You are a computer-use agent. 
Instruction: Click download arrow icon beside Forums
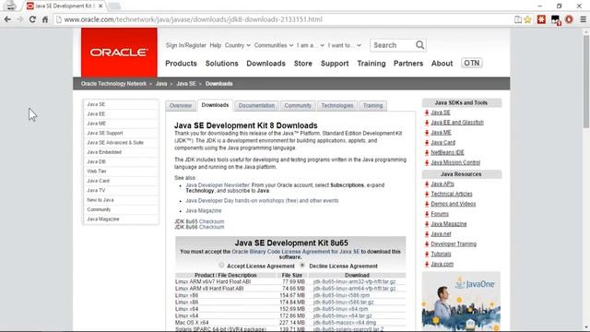[427, 214]
